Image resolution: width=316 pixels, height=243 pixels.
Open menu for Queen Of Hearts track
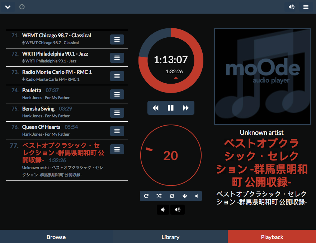(117, 131)
